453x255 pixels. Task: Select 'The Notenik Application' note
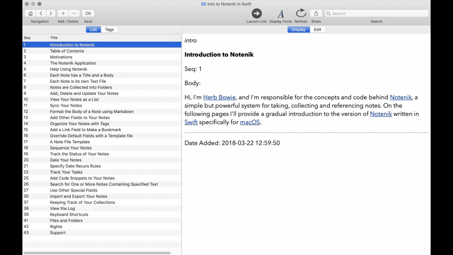tap(102, 63)
